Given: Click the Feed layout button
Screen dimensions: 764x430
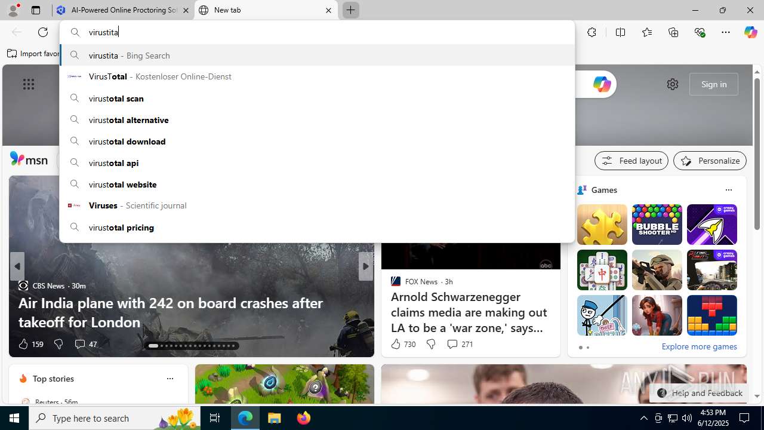Looking at the screenshot, I should pyautogui.click(x=631, y=161).
